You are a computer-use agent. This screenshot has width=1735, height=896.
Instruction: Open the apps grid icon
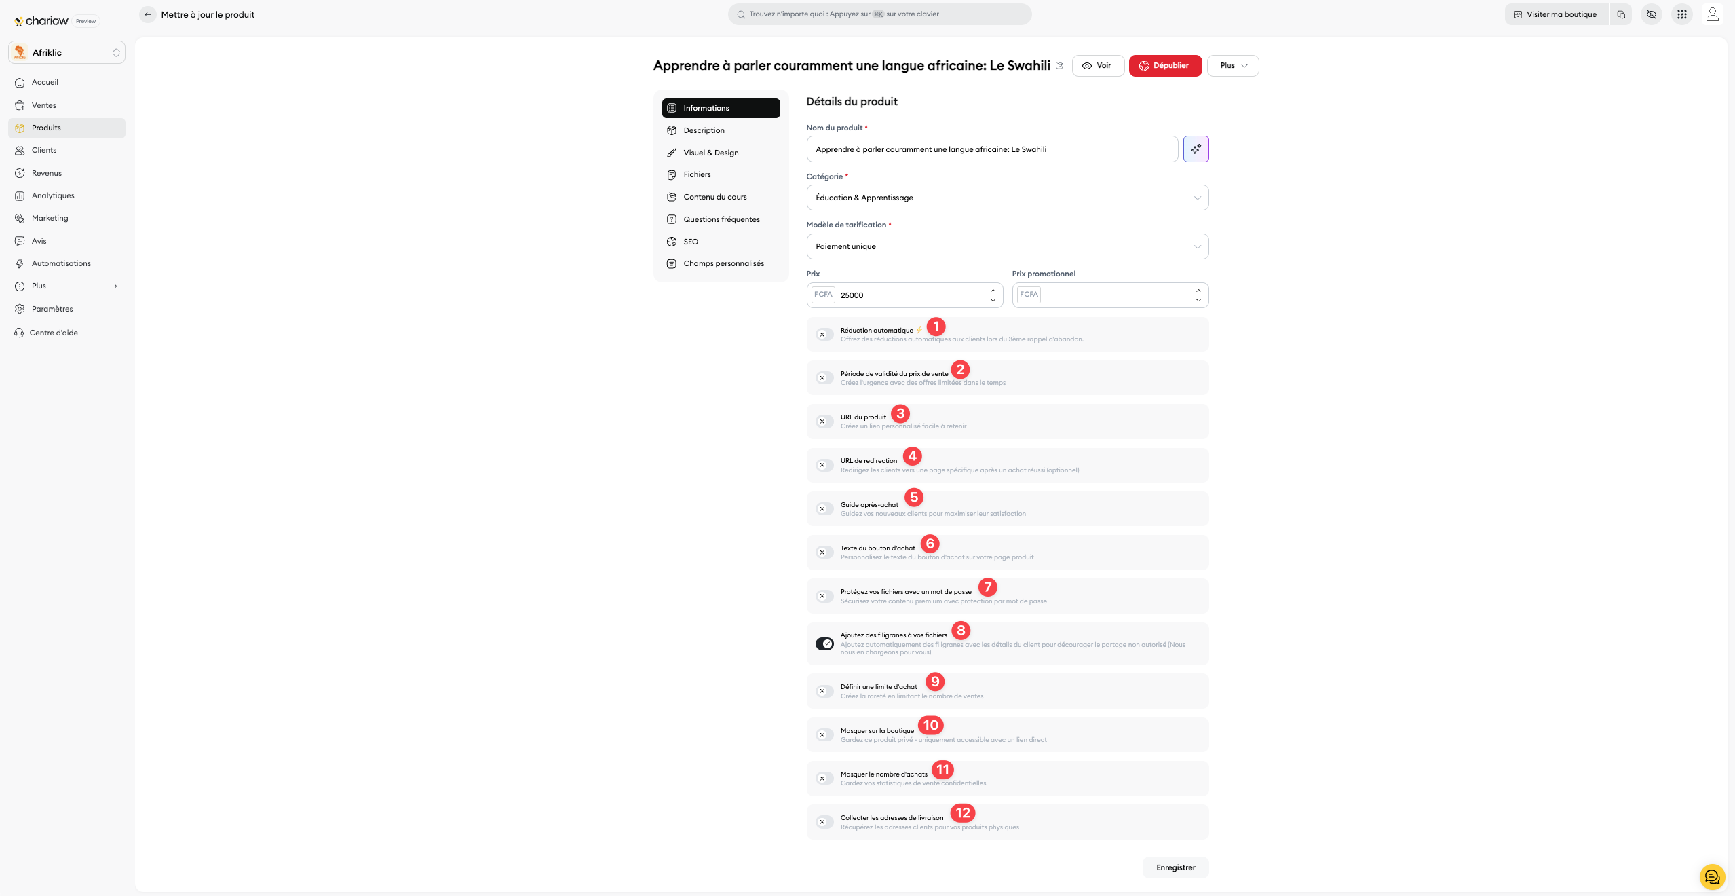click(x=1681, y=14)
